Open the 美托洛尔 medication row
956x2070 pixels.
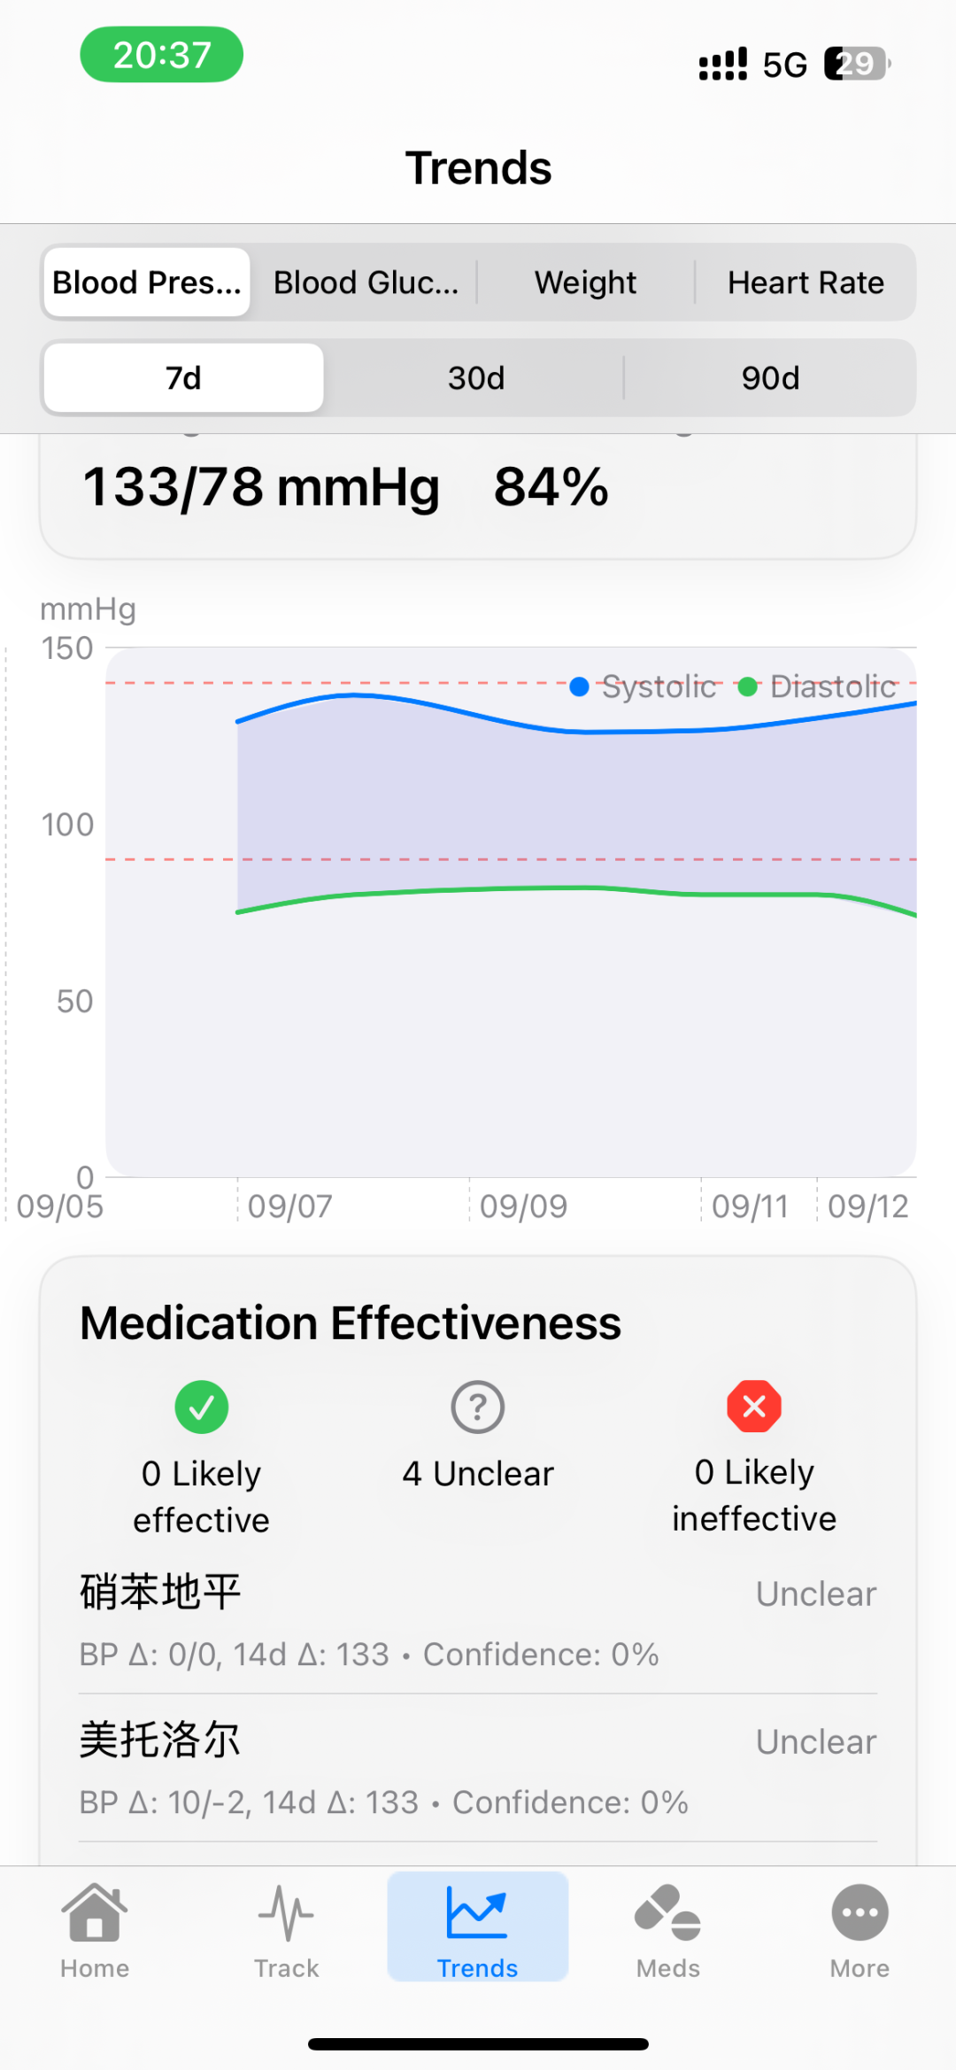[x=478, y=1769]
